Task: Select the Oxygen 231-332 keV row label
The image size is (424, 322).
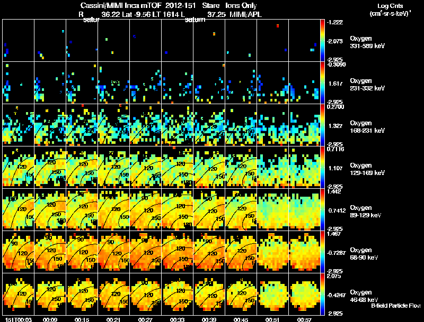Action: 367,85
